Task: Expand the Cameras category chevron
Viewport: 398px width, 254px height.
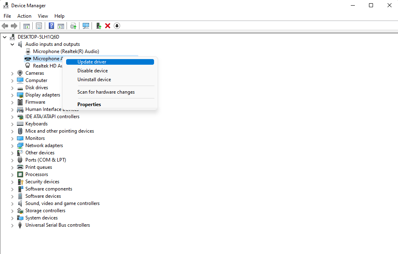Action: point(12,74)
